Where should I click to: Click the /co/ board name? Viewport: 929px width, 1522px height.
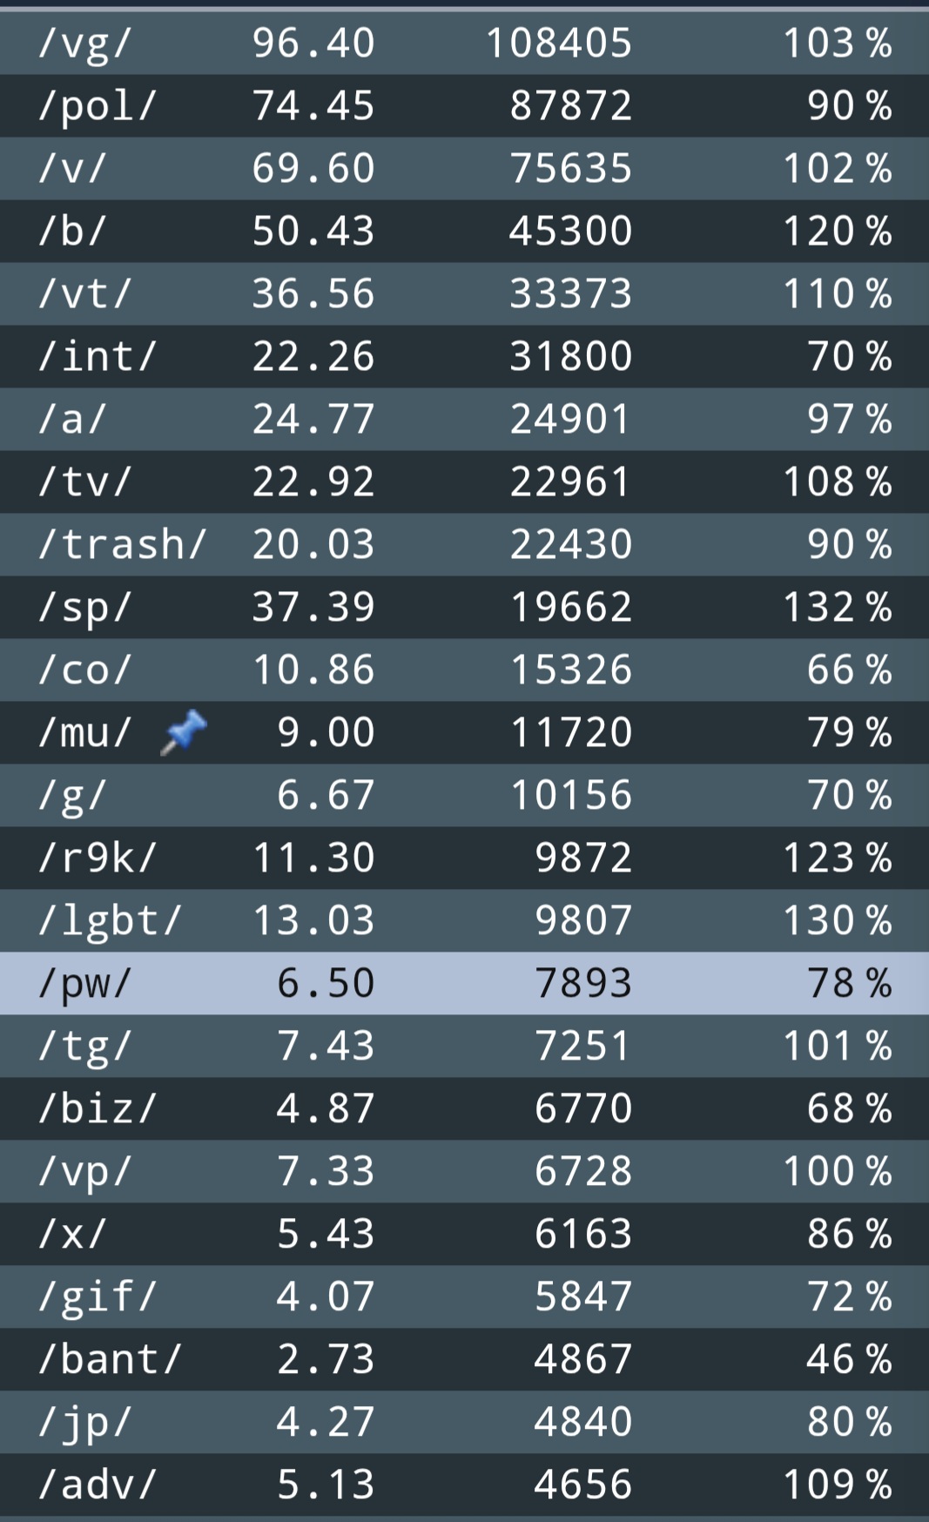[x=84, y=670]
